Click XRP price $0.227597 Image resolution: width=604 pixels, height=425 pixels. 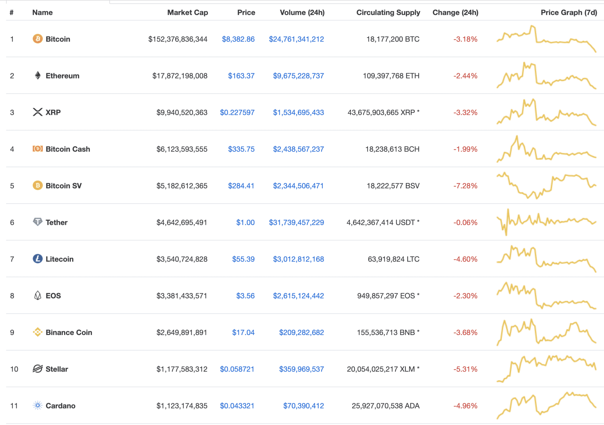coord(237,112)
